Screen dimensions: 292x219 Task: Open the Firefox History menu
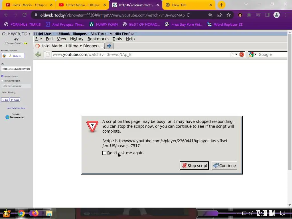pyautogui.click(x=77, y=39)
